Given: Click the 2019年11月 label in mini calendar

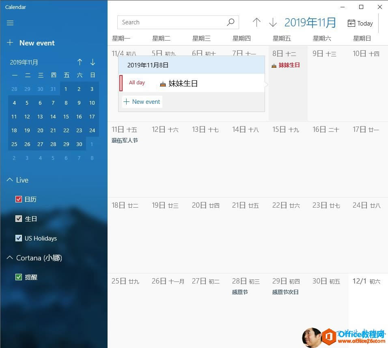Looking at the screenshot, I should coord(24,62).
